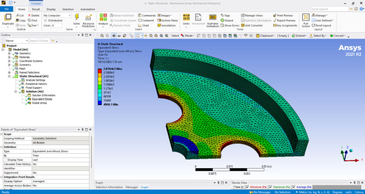Select Fixed Support in outline
The height and width of the screenshot is (194, 365).
pyautogui.click(x=33, y=88)
